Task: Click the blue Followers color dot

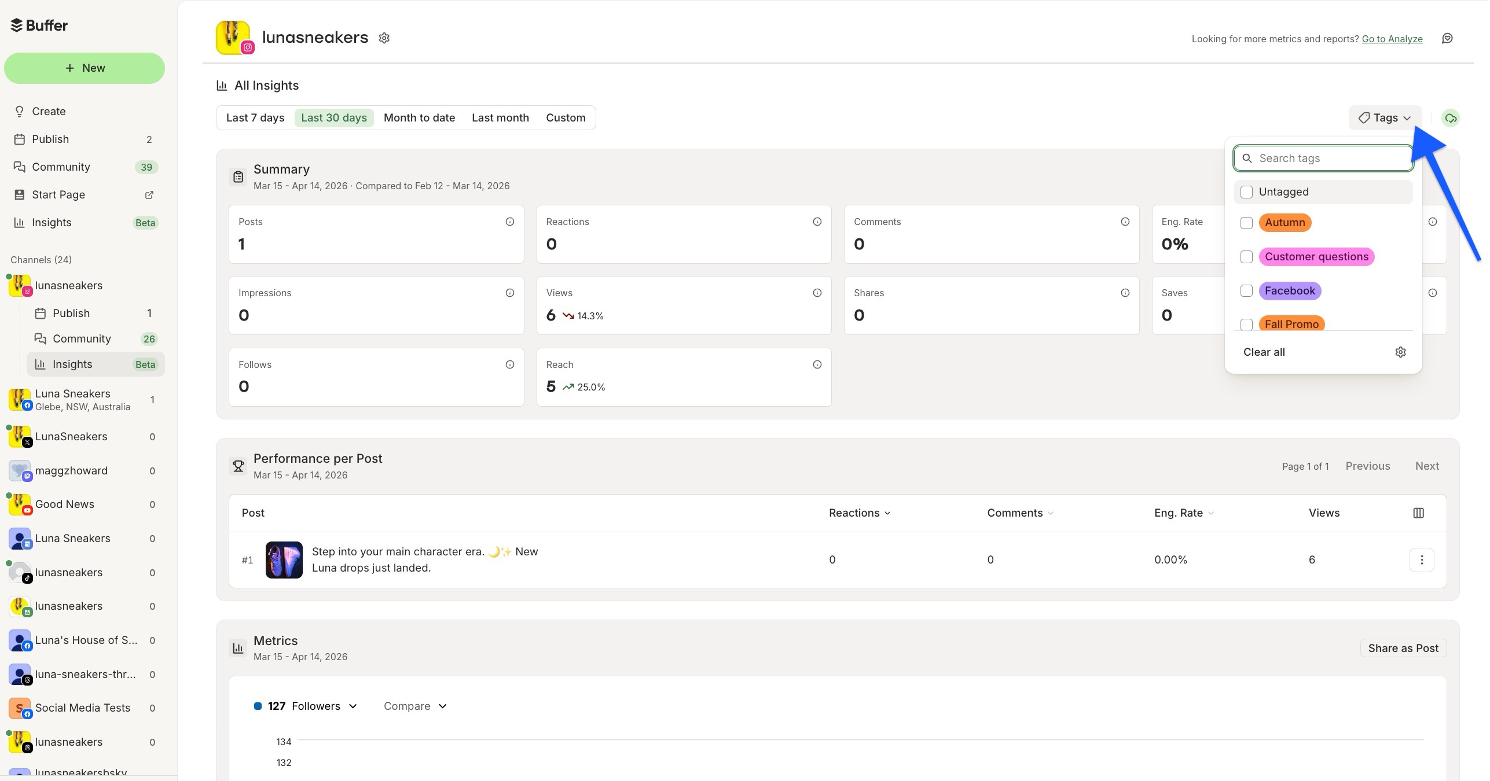Action: pos(258,706)
